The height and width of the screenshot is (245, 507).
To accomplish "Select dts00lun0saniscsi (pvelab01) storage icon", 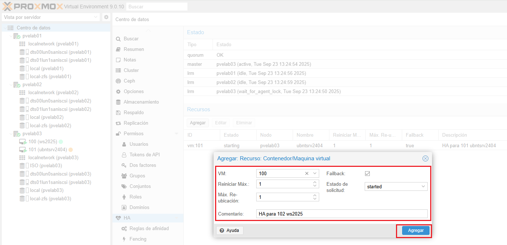I will (x=24, y=52).
